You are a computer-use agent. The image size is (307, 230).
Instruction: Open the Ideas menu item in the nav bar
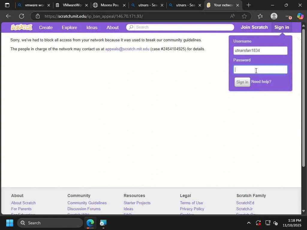pyautogui.click(x=92, y=27)
